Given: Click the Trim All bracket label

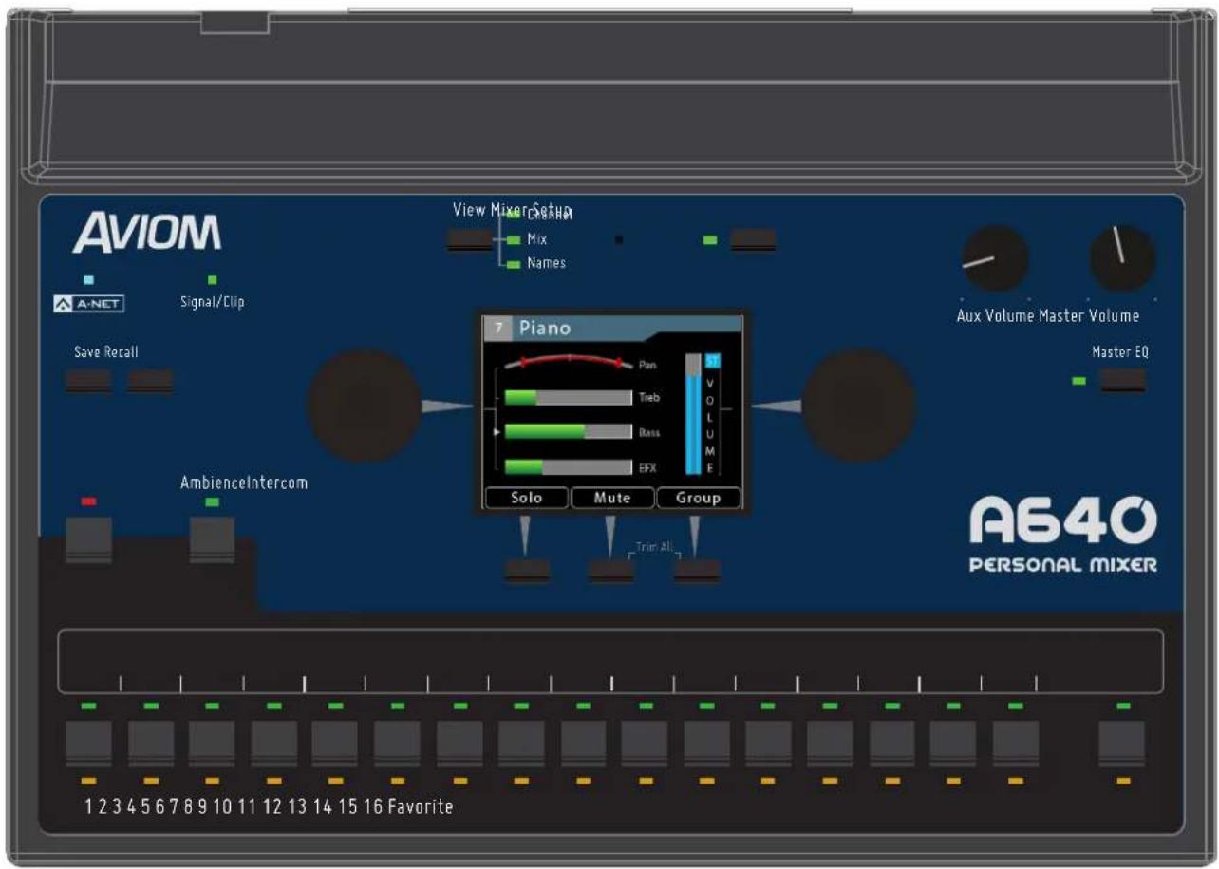Looking at the screenshot, I should coord(653,547).
